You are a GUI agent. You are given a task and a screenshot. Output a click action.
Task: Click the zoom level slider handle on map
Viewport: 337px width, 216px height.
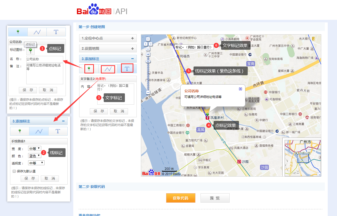(148, 62)
